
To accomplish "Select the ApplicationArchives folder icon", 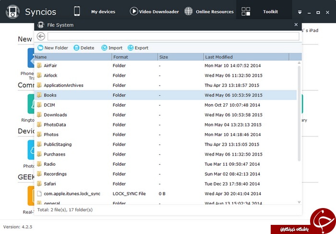I will pyautogui.click(x=39, y=85).
